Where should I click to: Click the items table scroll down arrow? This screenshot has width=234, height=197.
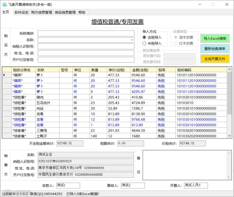[x=229, y=136]
